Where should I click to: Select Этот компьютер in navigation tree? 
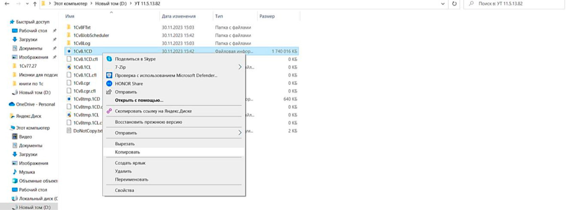pos(33,128)
